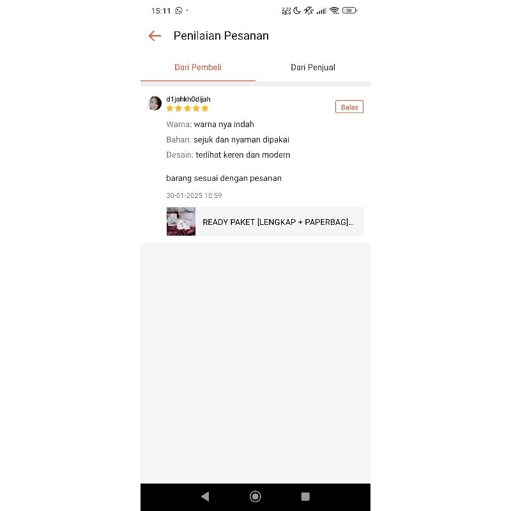Open d1jahkh0dijah profile avatar

(x=155, y=103)
